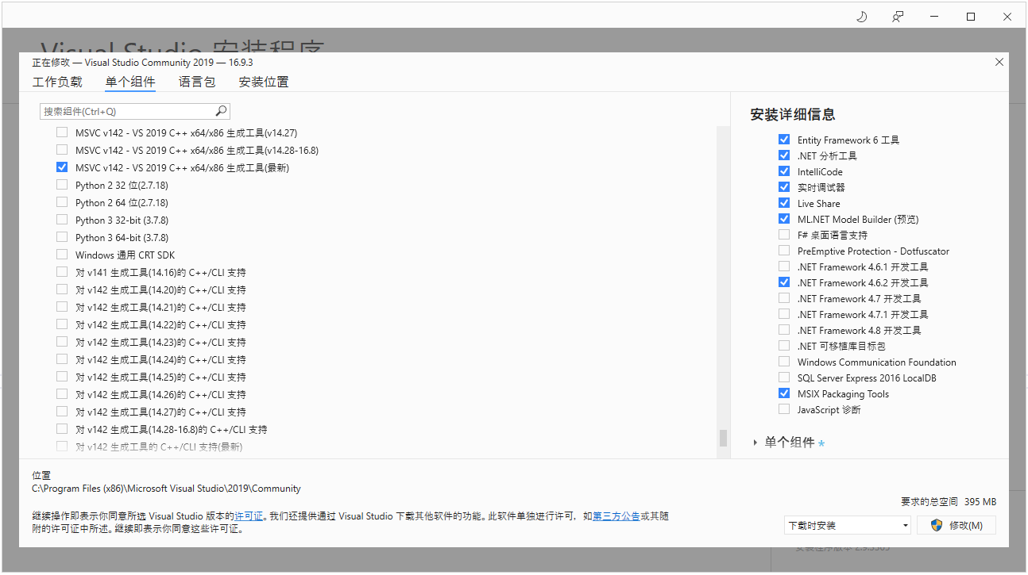This screenshot has width=1028, height=575.
Task: Check 对 v142 生成工具(14.24)的 C++/CLI 支持
Action: coord(62,359)
